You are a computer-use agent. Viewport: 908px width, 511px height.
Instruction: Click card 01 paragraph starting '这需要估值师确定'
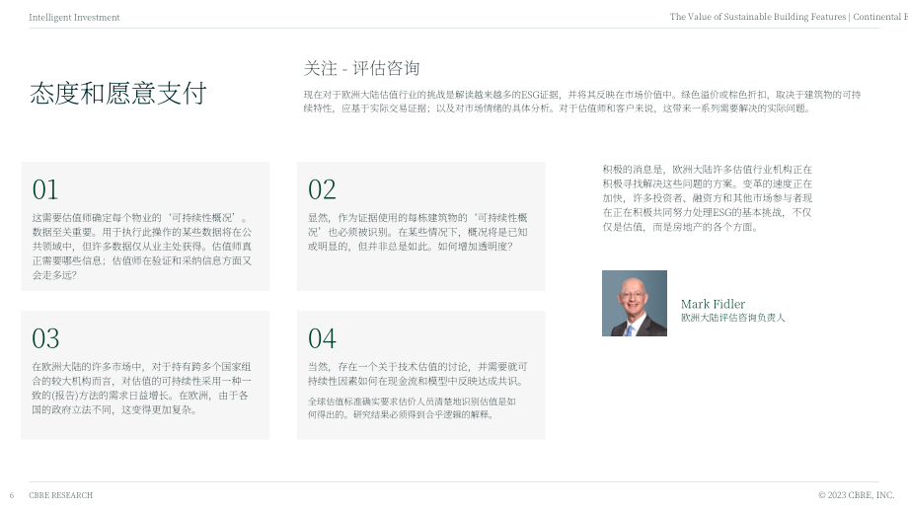pos(142,247)
